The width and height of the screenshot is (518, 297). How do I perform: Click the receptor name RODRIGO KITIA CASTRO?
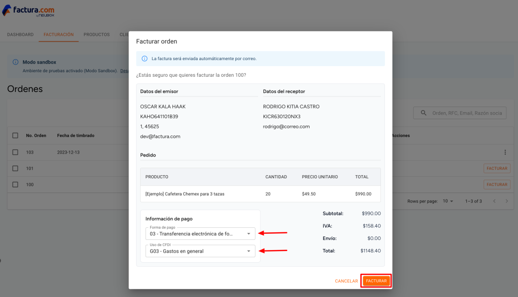pos(291,107)
